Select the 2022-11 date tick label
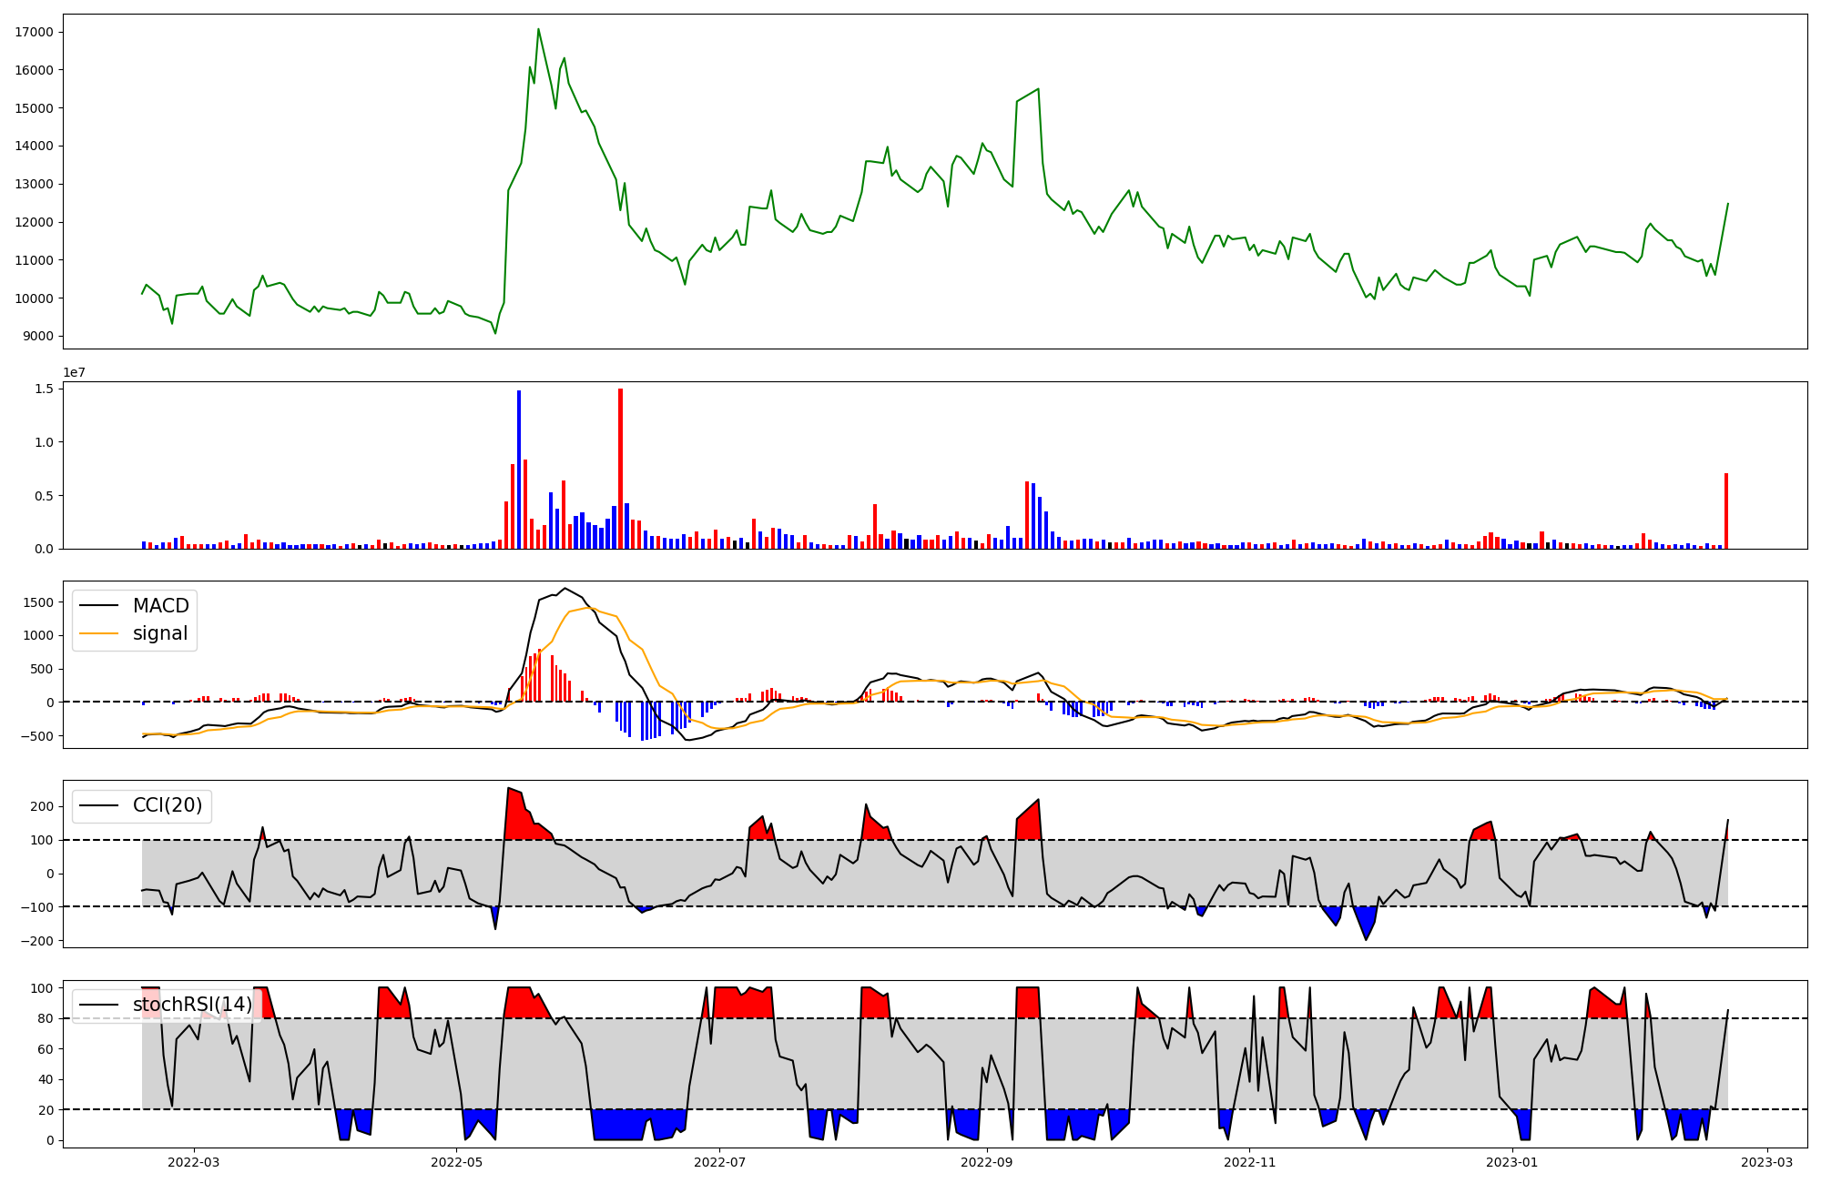 (1250, 1162)
